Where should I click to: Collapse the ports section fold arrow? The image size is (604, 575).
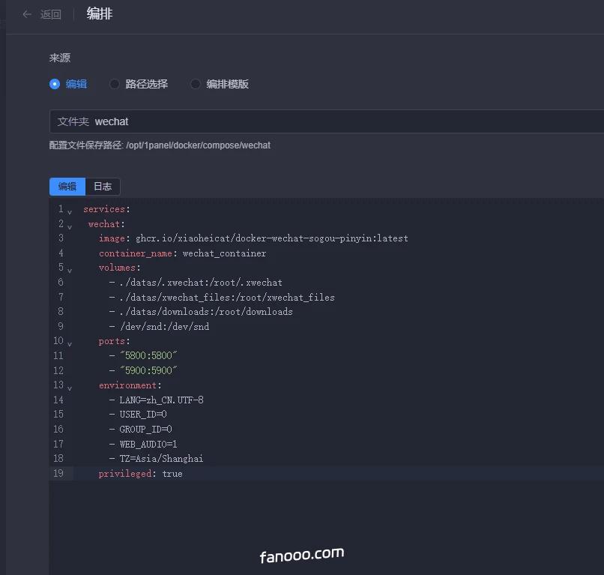70,343
